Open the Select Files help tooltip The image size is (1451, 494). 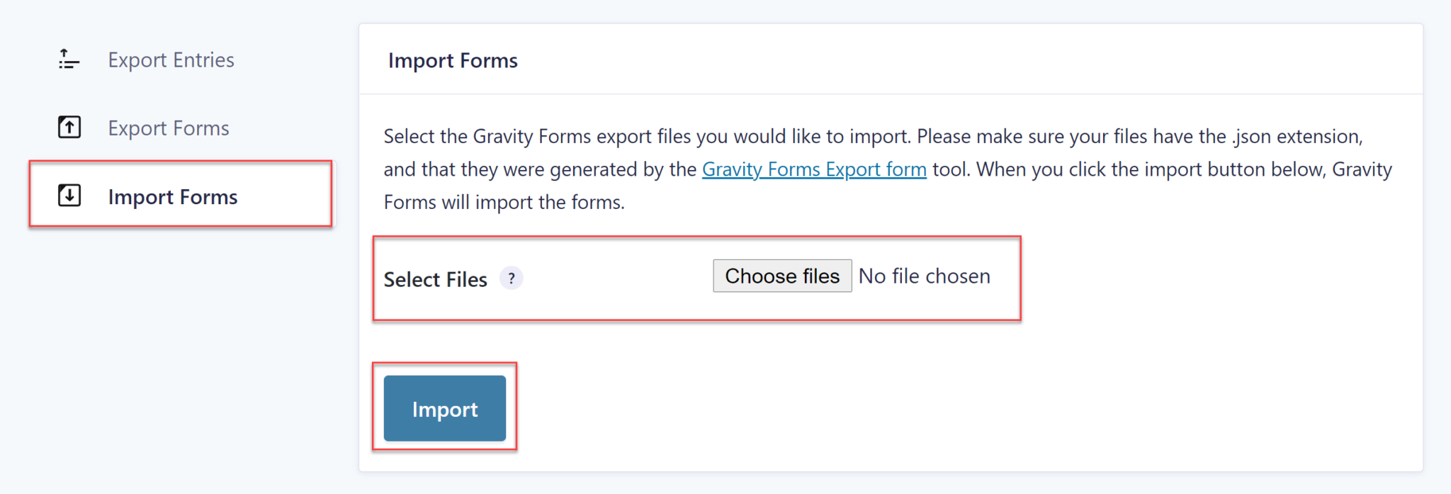(x=512, y=279)
